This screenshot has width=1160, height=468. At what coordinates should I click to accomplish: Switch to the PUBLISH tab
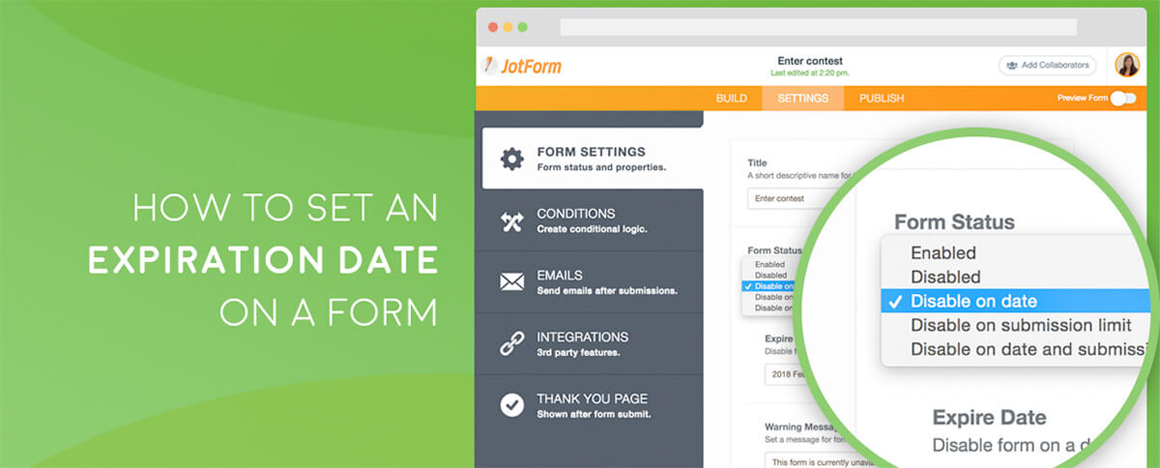tap(882, 98)
